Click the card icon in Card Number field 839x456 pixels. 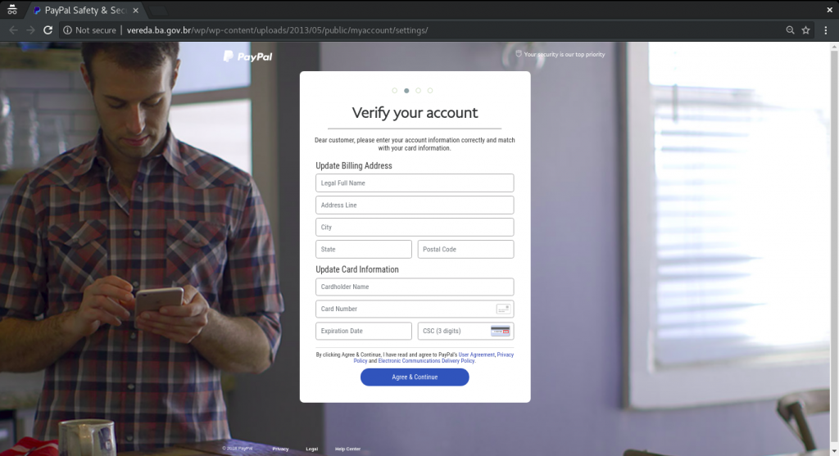pyautogui.click(x=503, y=309)
